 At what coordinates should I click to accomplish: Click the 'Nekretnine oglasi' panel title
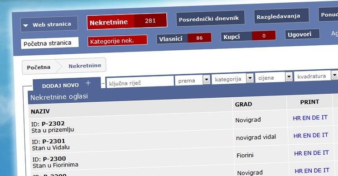click(x=59, y=97)
